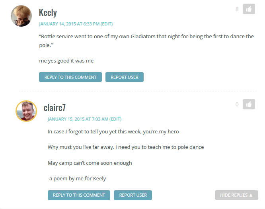Click the (EDIT) link on Keely's comment
The height and width of the screenshot is (209, 265).
107,24
